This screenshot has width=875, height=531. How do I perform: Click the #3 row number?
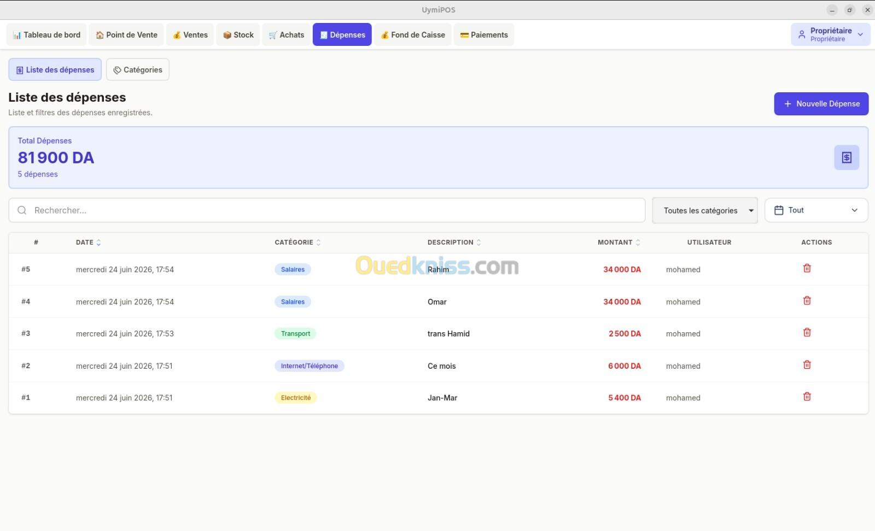(x=26, y=333)
